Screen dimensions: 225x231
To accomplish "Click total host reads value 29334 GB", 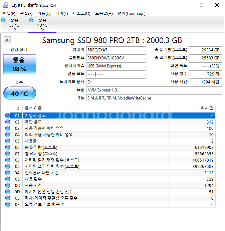I will (205, 50).
